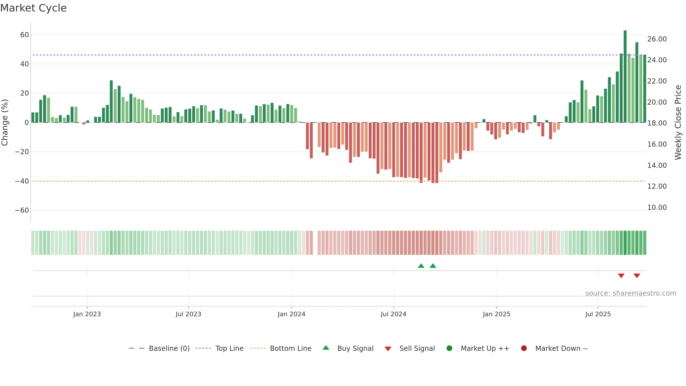Click the −60 label on Change axis
Viewport: 686px width, 386px height.
point(22,210)
